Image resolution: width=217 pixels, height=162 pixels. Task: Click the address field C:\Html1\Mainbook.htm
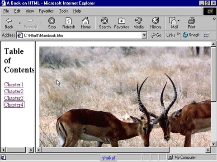click(82, 36)
